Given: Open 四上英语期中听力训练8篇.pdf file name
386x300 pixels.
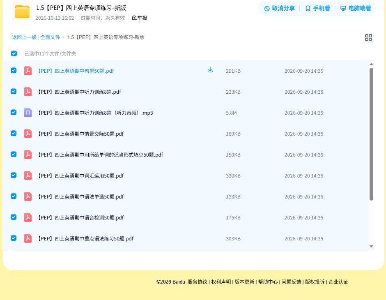Looking at the screenshot, I should [x=79, y=92].
